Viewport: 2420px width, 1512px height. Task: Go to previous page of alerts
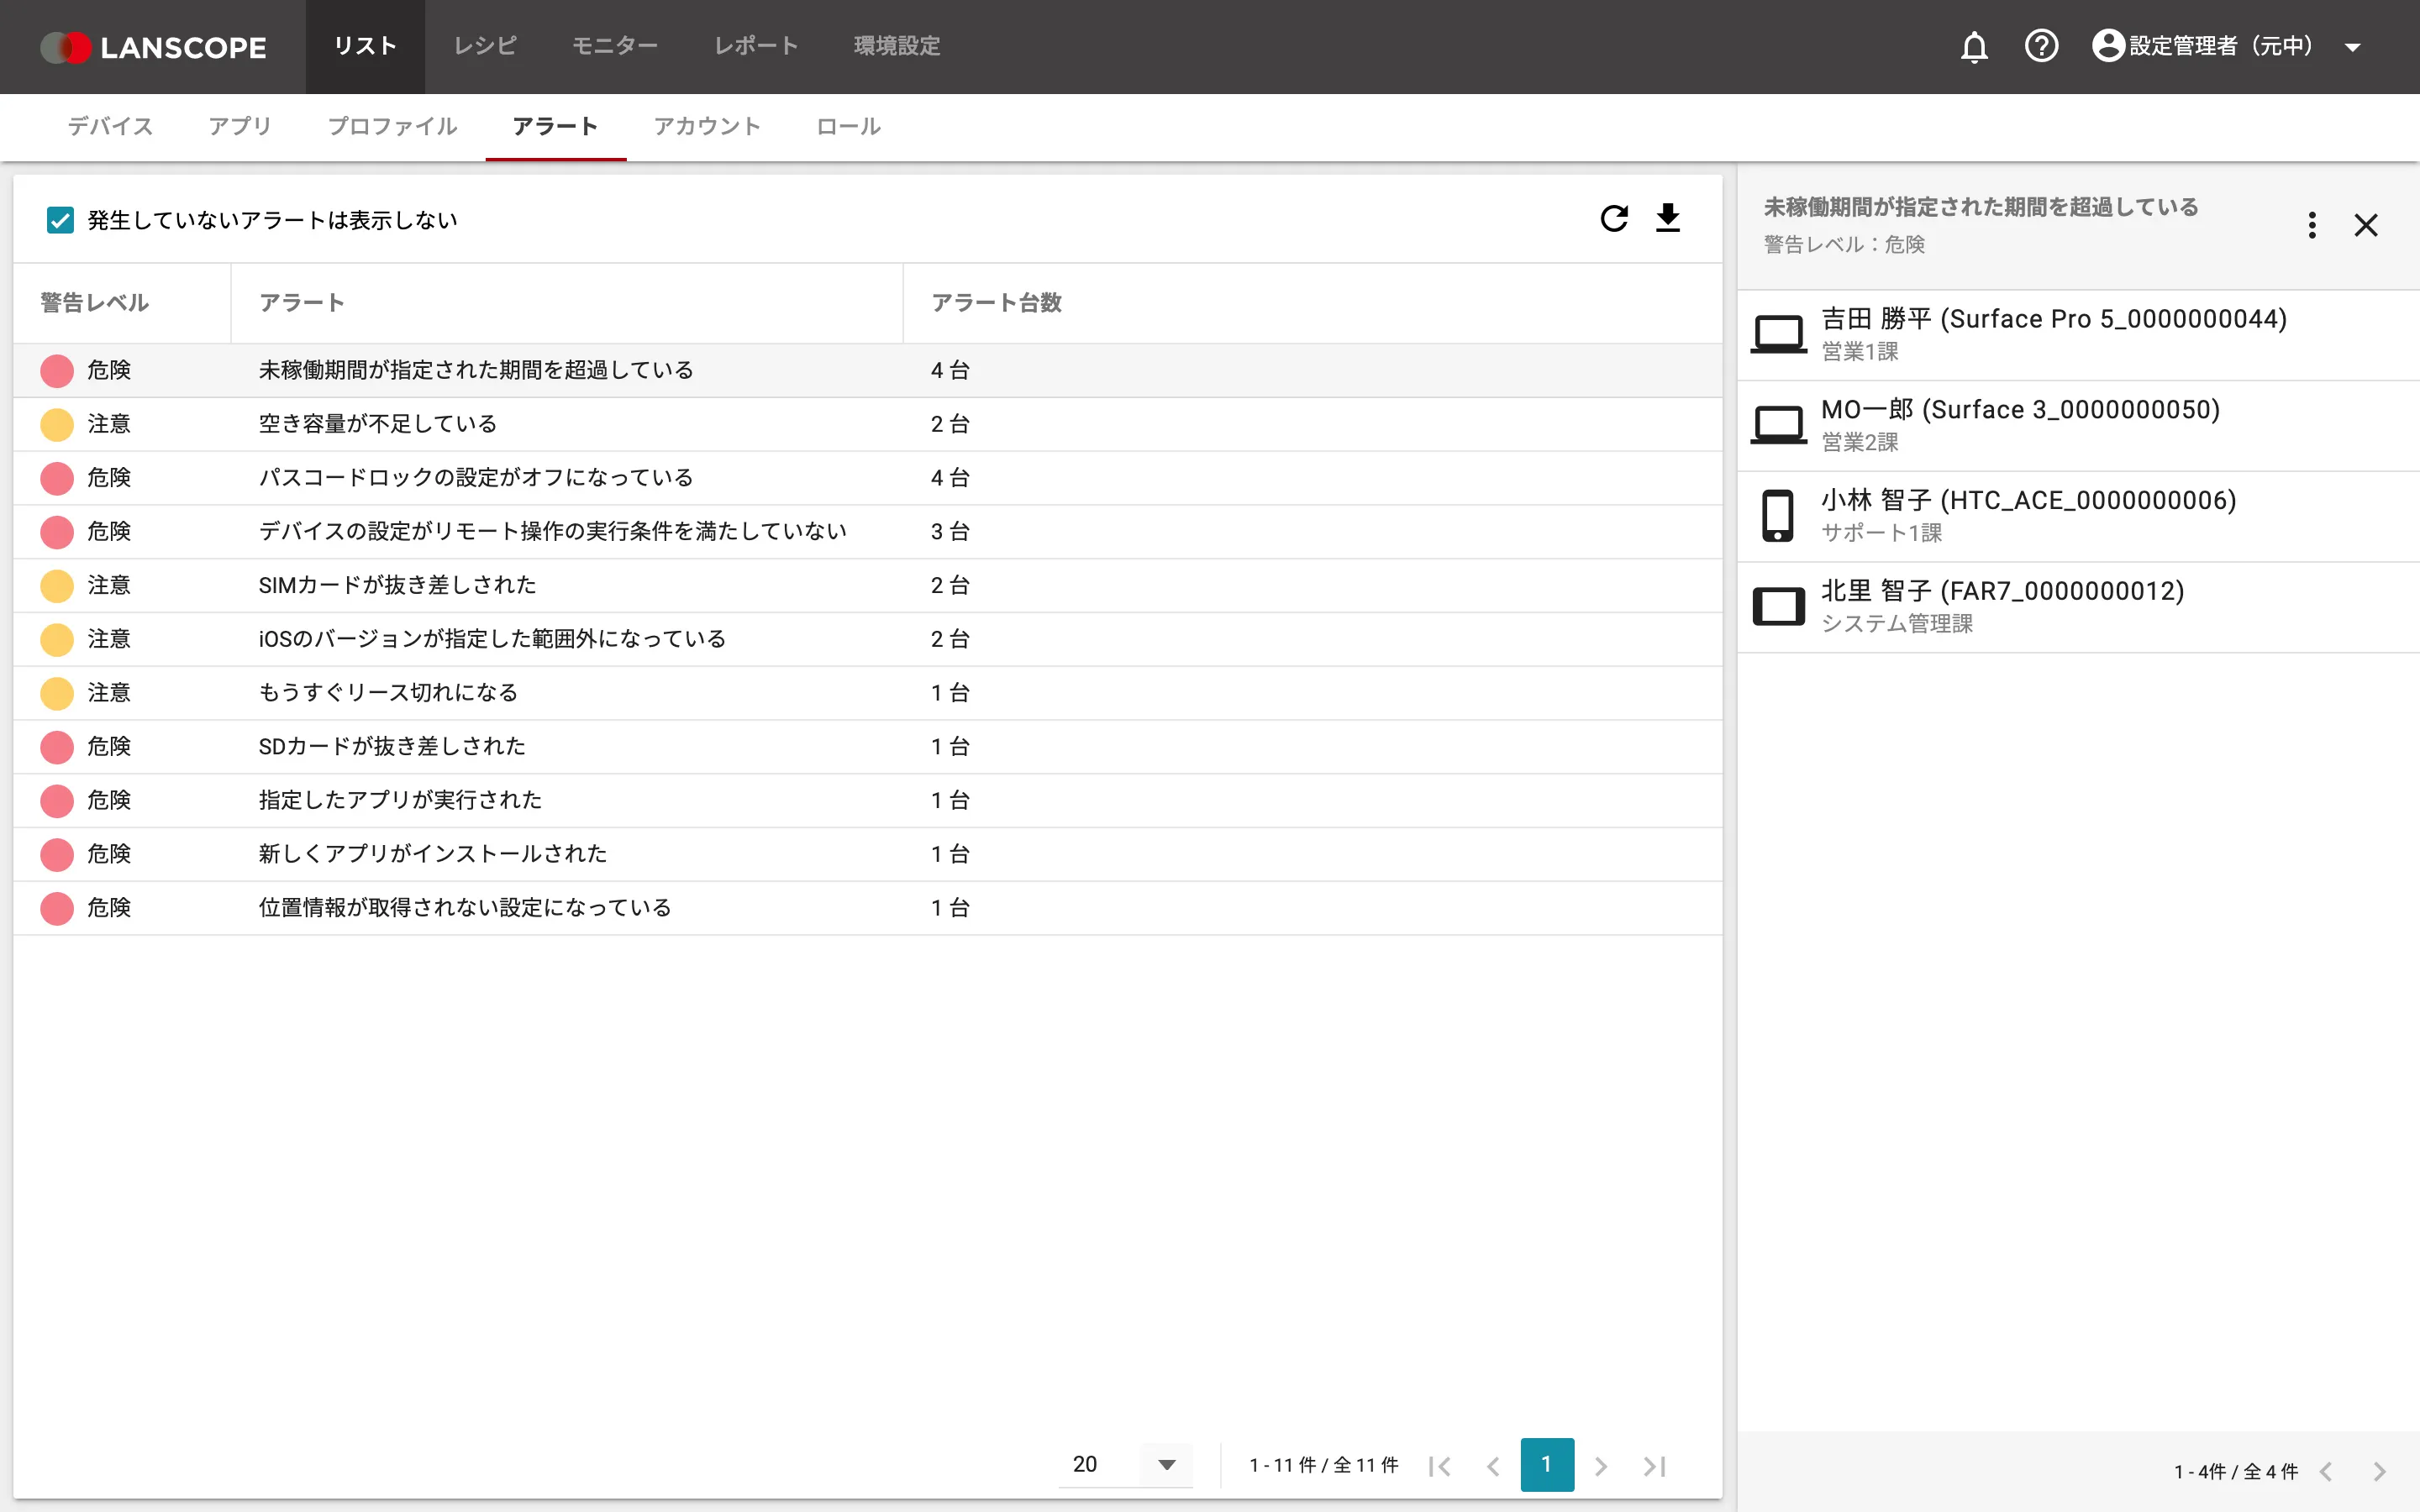click(x=1493, y=1466)
